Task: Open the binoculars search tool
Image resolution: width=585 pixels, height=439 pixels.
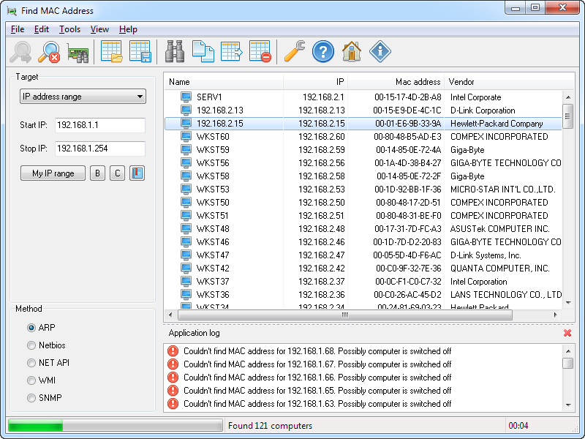Action: 173,51
